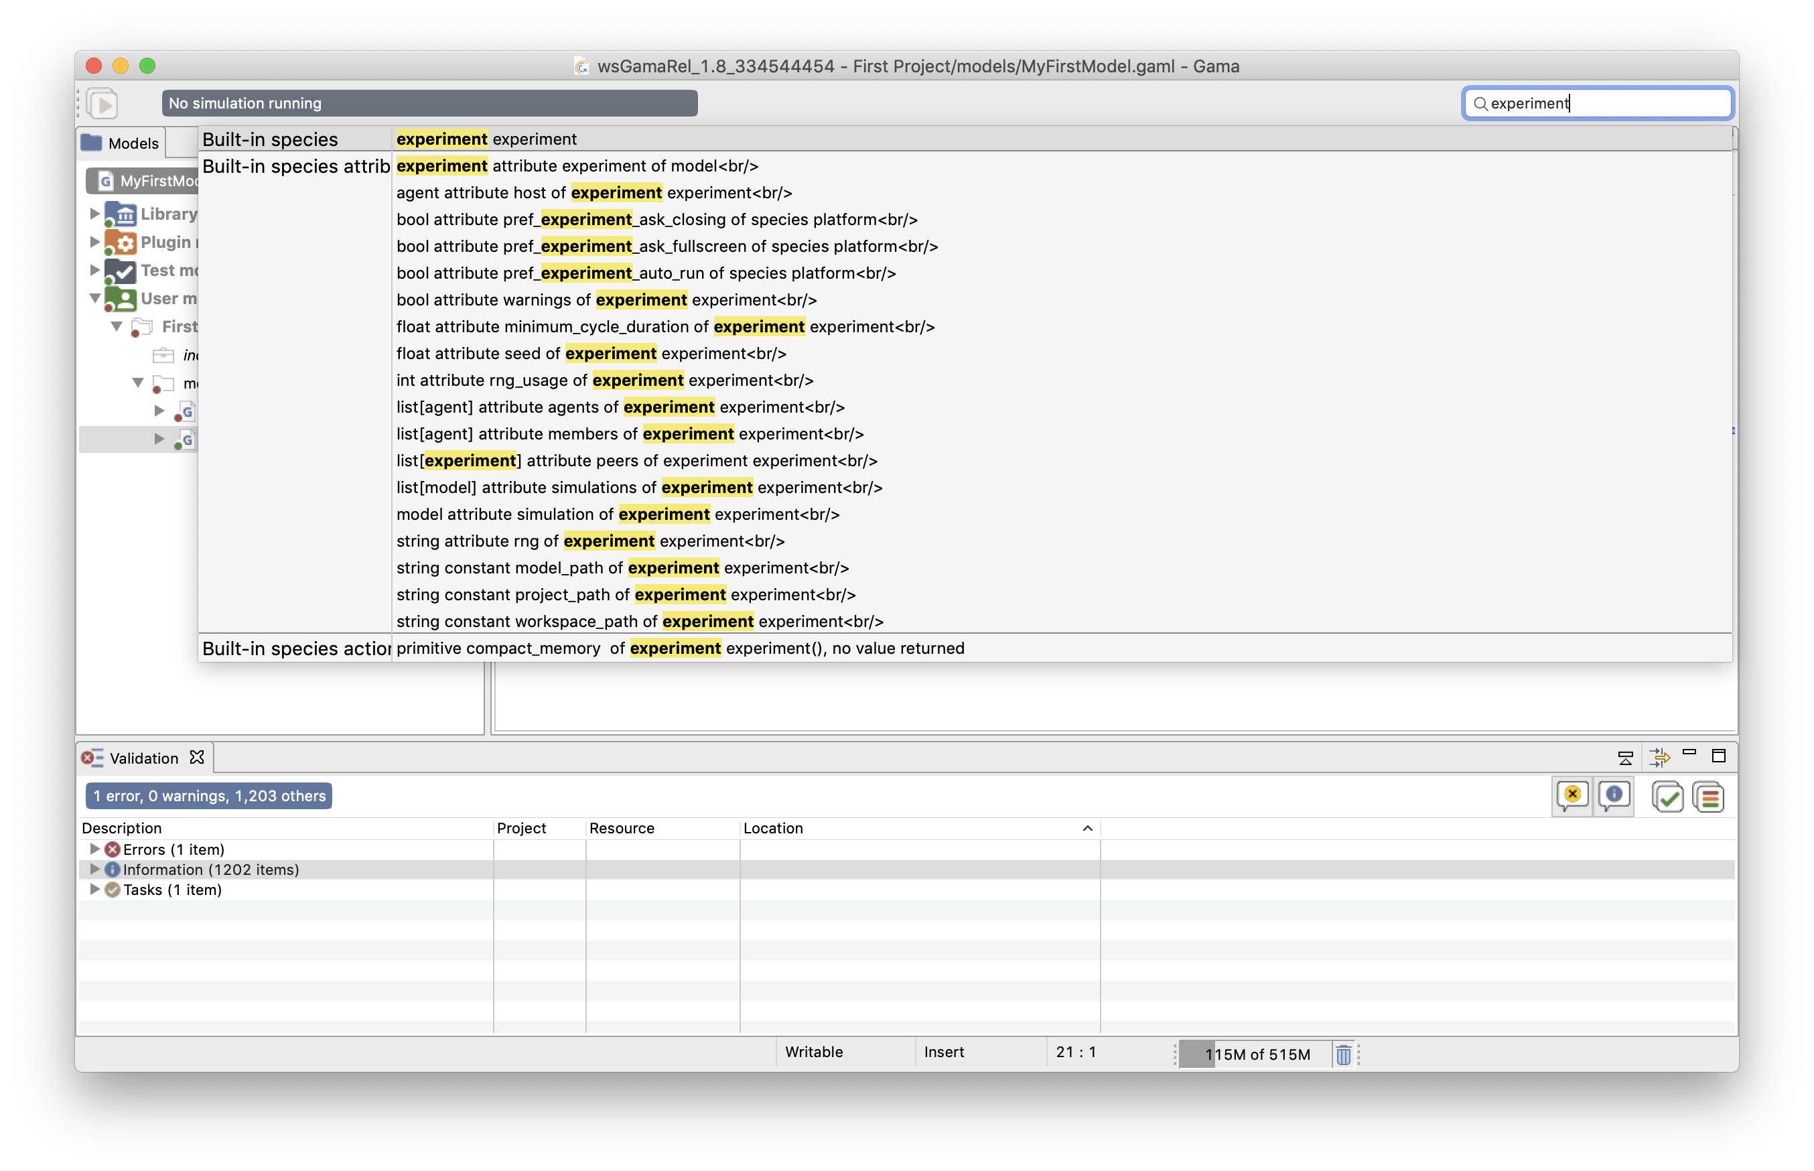Click the search magnifier icon
The height and width of the screenshot is (1171, 1814).
1480,103
